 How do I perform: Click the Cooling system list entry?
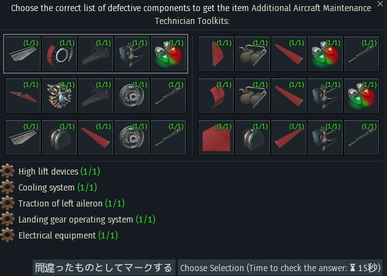[x=46, y=187]
